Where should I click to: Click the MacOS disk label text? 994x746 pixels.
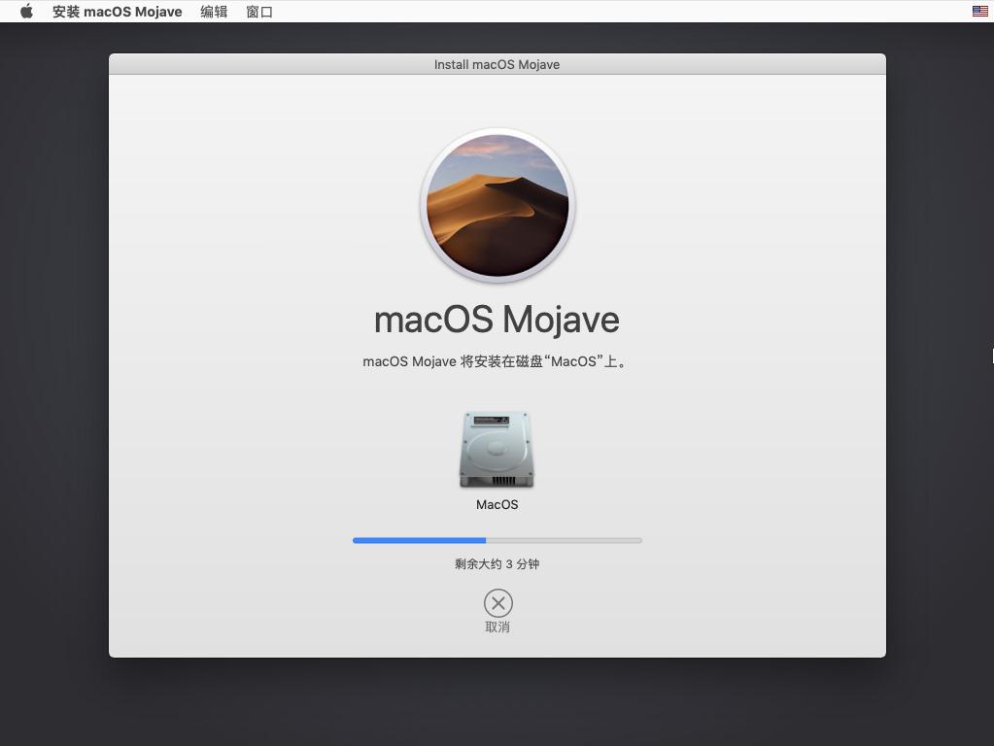497,504
